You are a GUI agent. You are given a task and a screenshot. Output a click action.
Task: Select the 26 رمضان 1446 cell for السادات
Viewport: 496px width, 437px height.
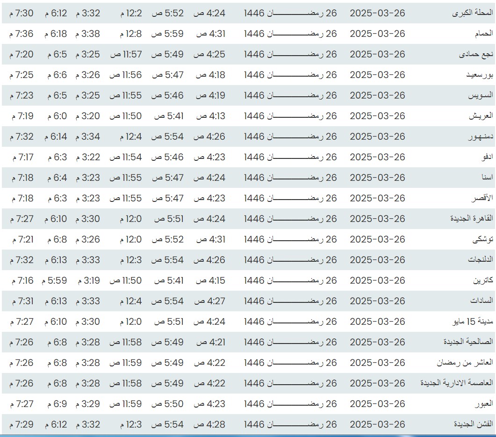pyautogui.click(x=290, y=301)
